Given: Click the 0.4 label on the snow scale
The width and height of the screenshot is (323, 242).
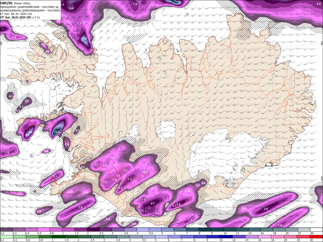Looking at the screenshot, I should [x=27, y=233].
